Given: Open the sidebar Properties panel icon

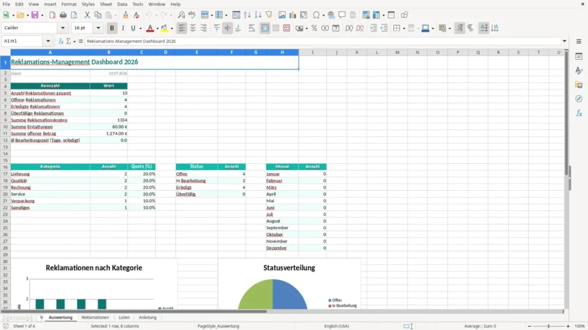Looking at the screenshot, I should tap(579, 56).
